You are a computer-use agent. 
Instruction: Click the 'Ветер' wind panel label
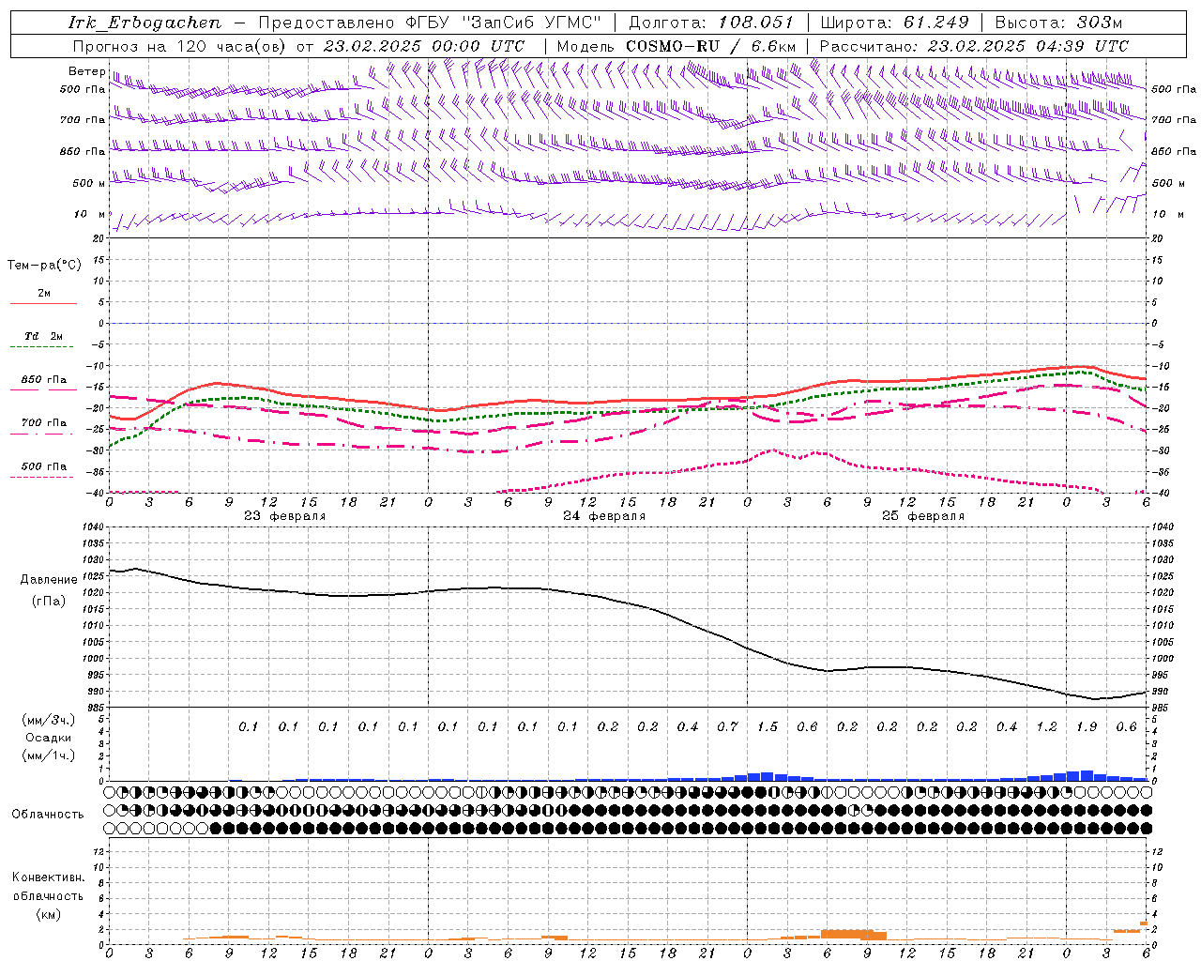pos(86,71)
